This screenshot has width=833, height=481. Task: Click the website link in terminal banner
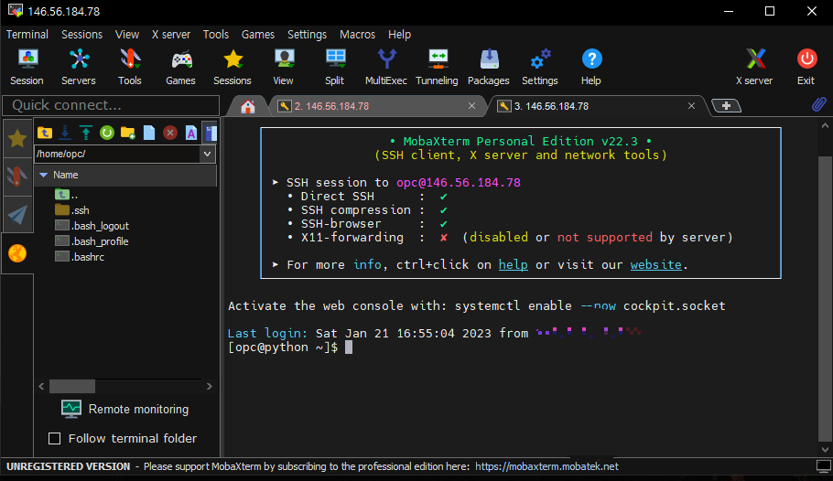tap(656, 264)
